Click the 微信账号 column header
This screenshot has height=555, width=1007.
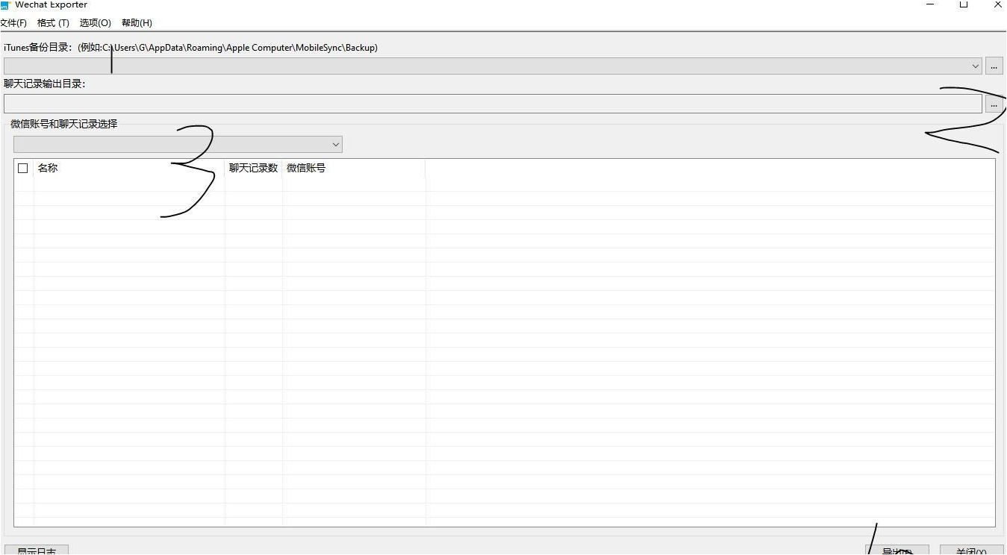(x=352, y=169)
